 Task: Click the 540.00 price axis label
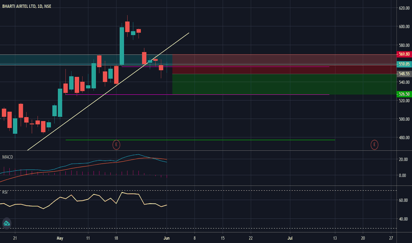(x=404, y=82)
